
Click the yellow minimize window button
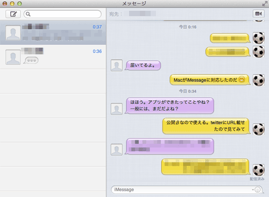(x=12, y=4)
